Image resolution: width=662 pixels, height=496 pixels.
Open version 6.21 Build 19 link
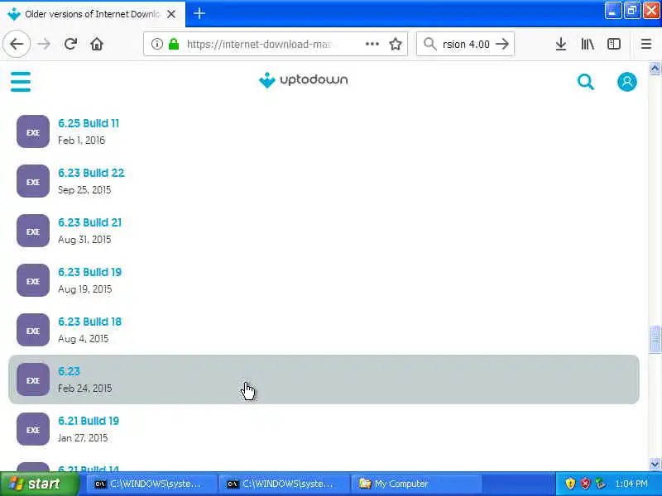pos(89,421)
